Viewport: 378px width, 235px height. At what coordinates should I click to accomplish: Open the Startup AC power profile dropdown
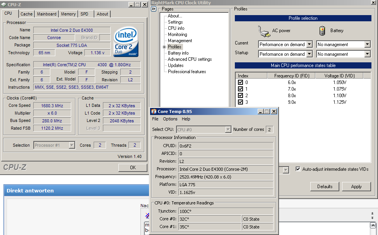310,54
